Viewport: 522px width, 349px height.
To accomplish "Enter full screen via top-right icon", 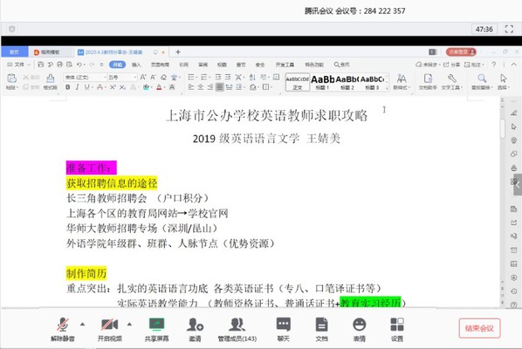I will pyautogui.click(x=509, y=29).
